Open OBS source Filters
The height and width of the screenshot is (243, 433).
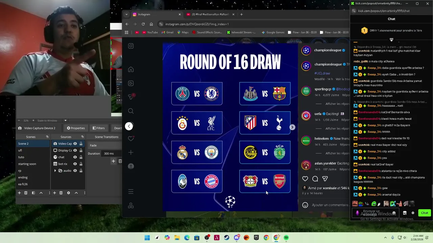[98, 128]
